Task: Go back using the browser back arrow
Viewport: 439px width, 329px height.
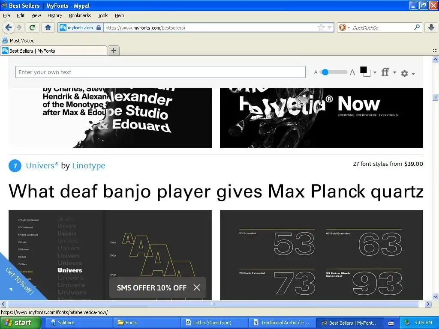Action: (x=8, y=27)
